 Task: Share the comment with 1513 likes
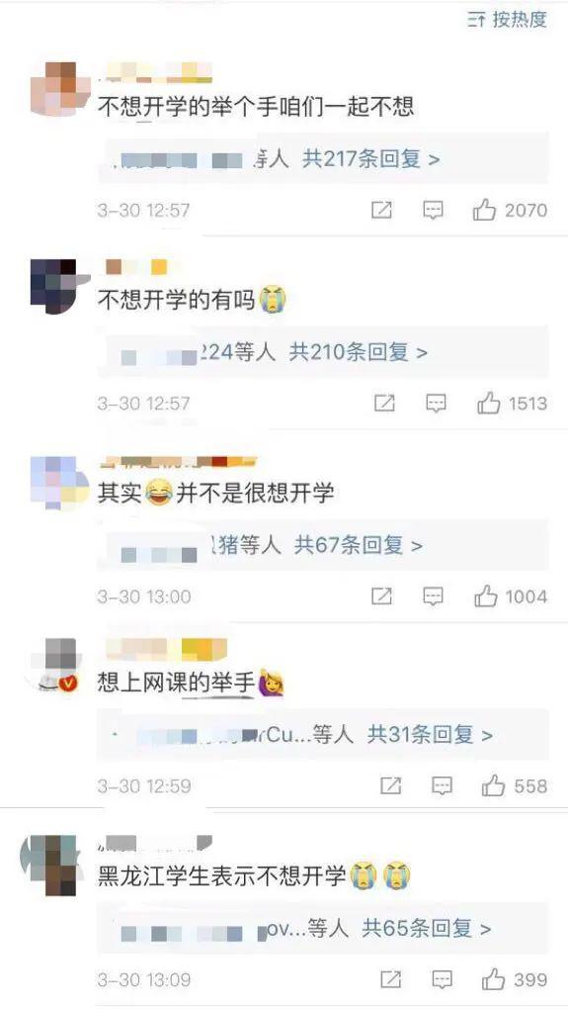(384, 404)
